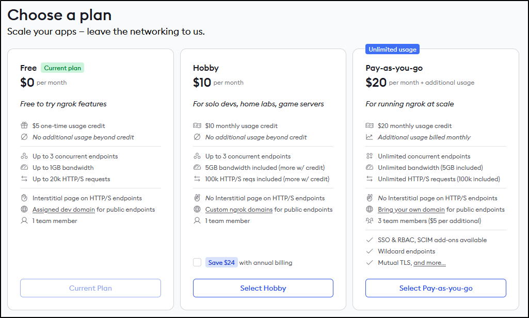Open the Custom ngrok domains link
The image size is (529, 318).
[239, 210]
